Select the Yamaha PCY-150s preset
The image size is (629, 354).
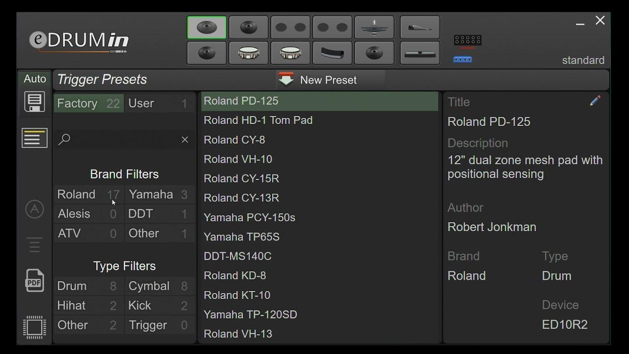[x=319, y=217]
